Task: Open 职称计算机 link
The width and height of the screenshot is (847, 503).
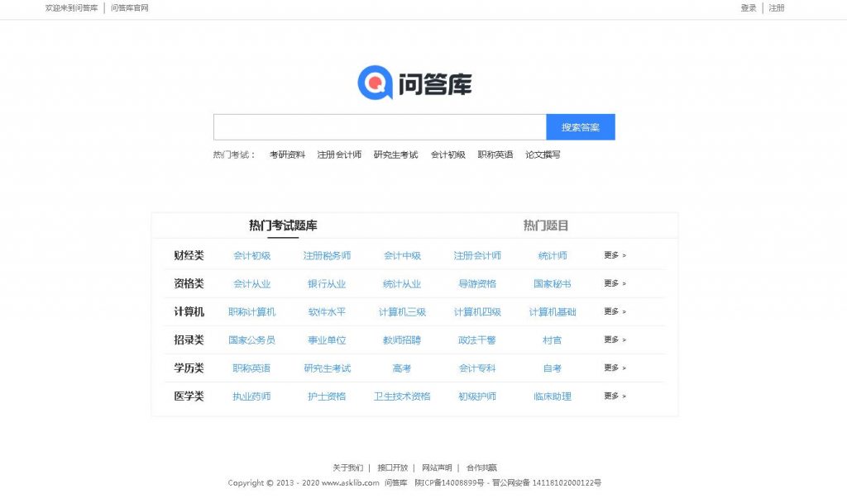Action: (251, 311)
